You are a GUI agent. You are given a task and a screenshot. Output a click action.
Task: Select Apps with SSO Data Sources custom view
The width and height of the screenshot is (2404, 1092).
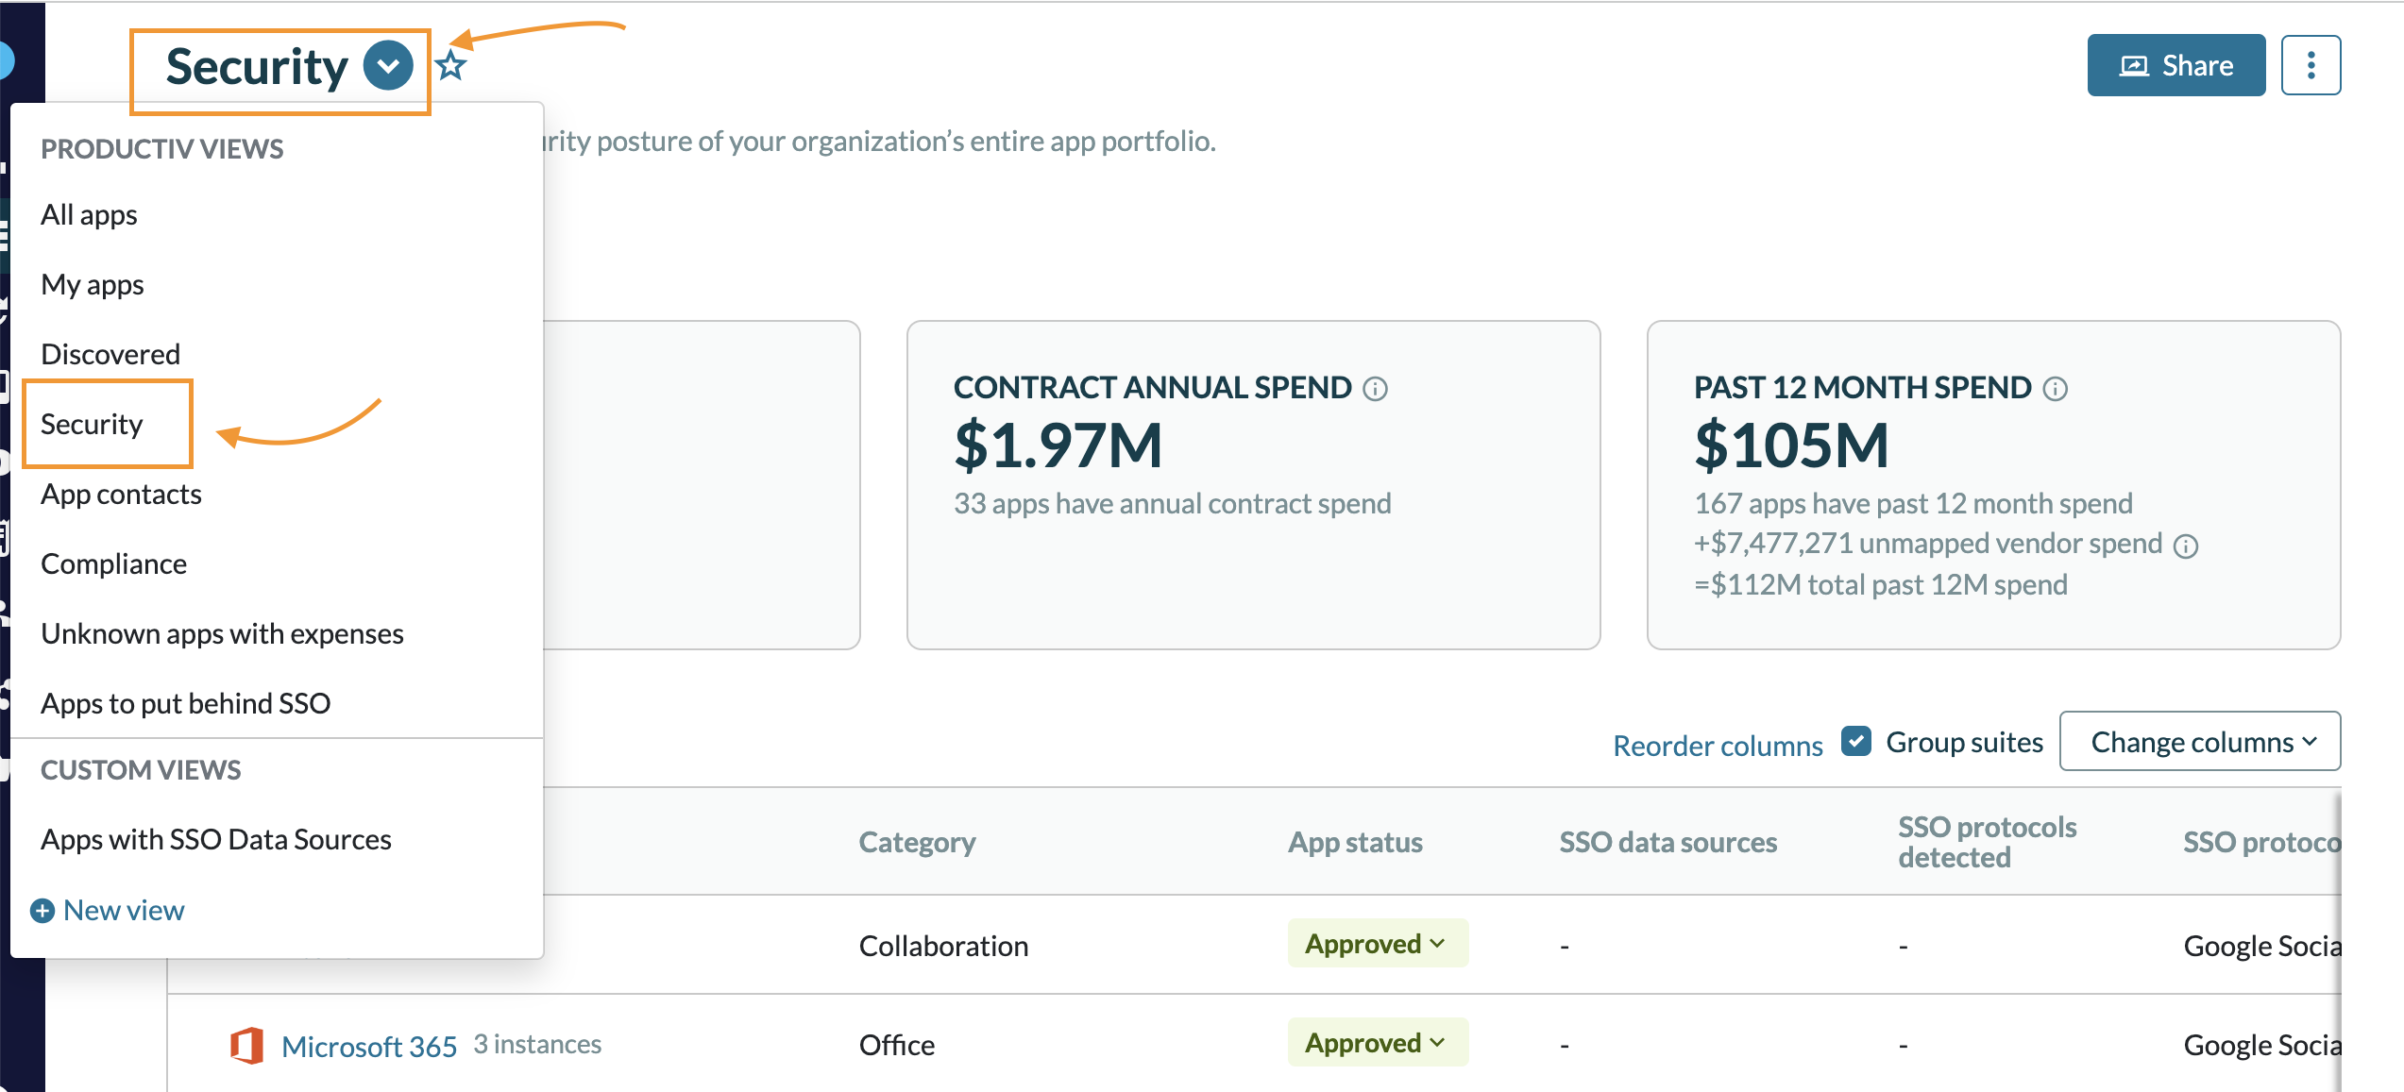(215, 839)
